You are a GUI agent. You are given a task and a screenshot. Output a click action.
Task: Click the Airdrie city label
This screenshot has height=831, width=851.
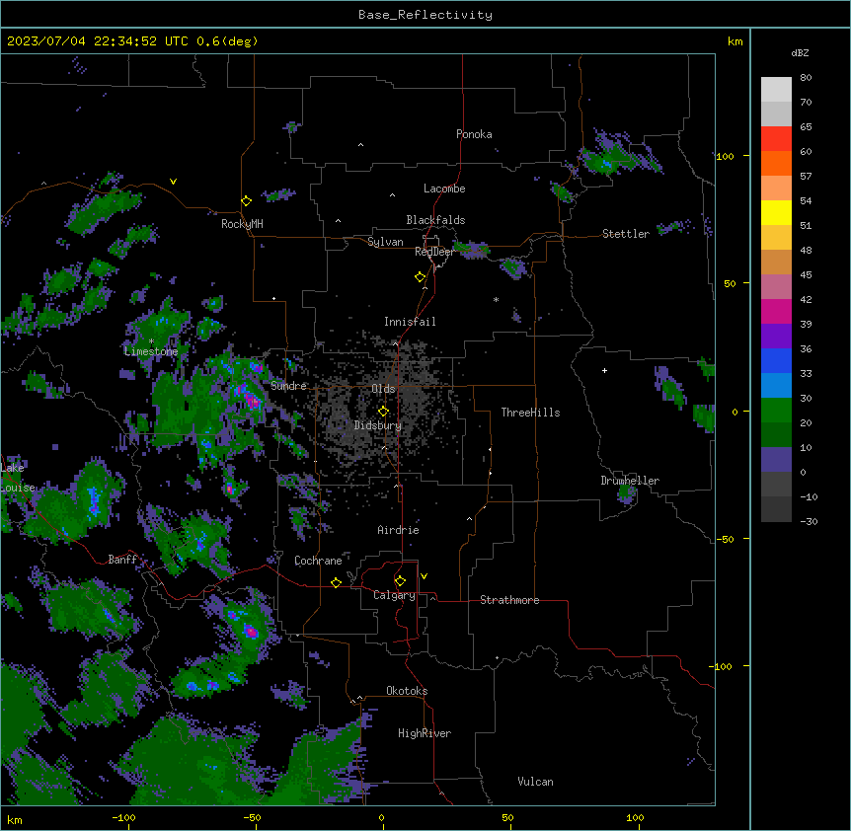click(398, 530)
